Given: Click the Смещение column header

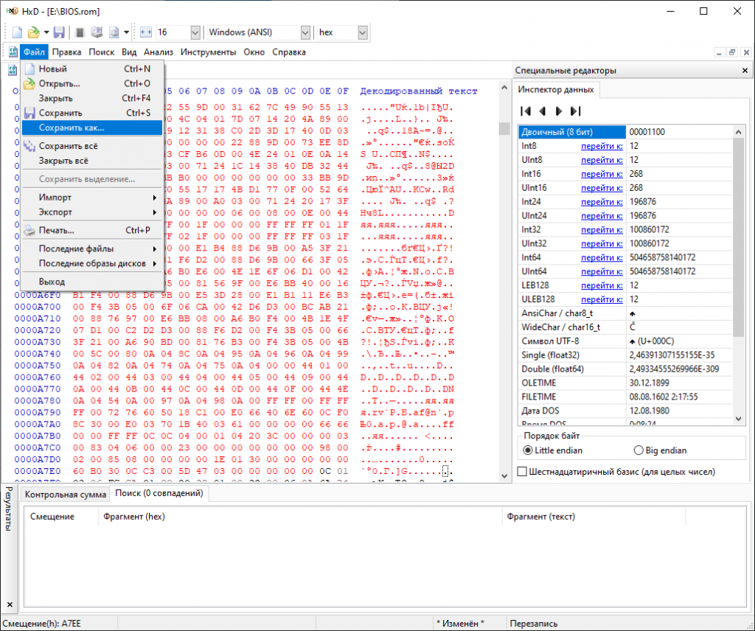Looking at the screenshot, I should 61,517.
